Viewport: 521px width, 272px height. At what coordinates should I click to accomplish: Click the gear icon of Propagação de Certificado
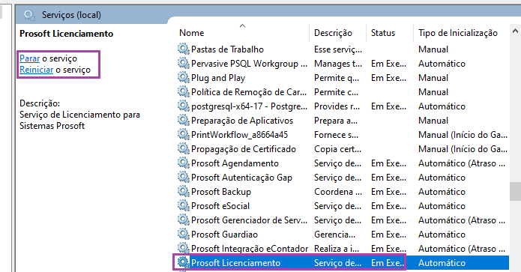pyautogui.click(x=184, y=149)
